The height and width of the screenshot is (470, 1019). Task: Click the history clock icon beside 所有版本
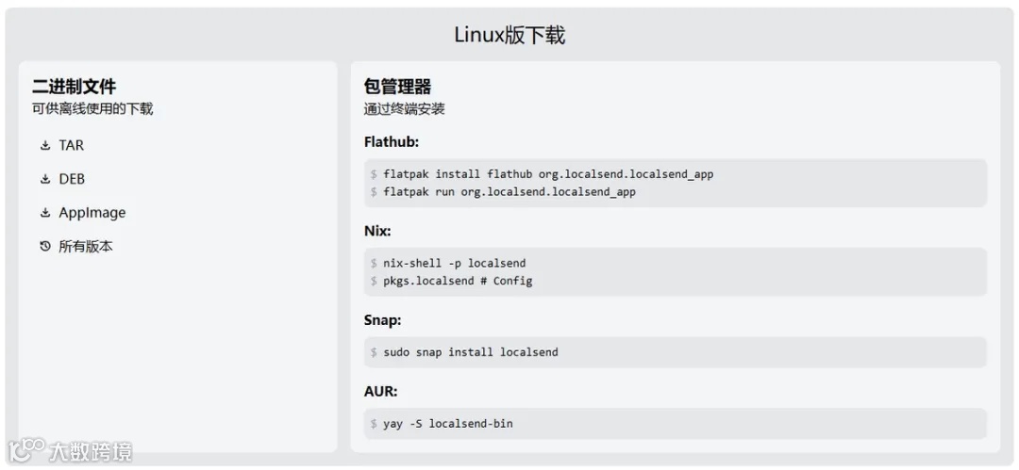(44, 247)
